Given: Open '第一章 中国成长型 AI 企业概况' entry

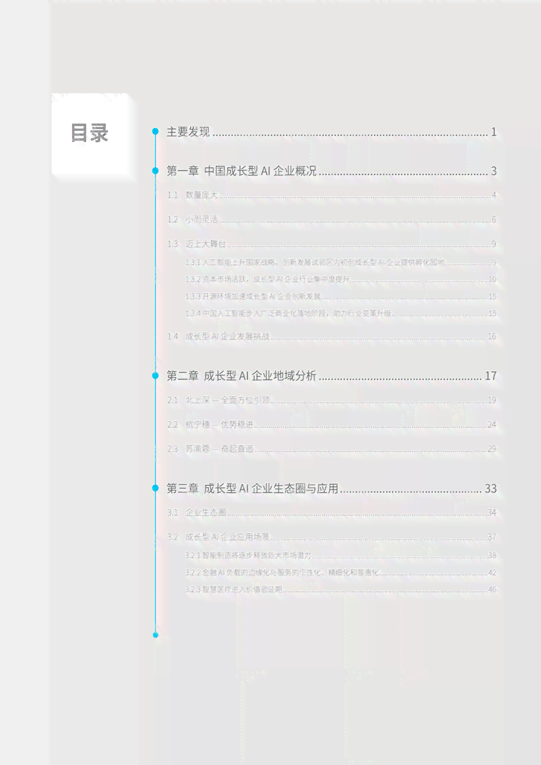Looking at the screenshot, I should (x=331, y=171).
